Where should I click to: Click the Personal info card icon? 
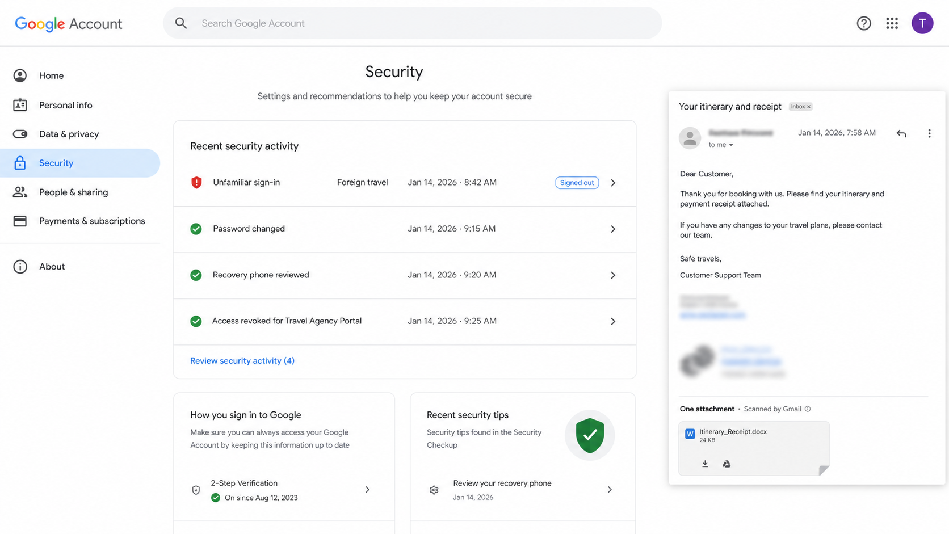(x=20, y=105)
